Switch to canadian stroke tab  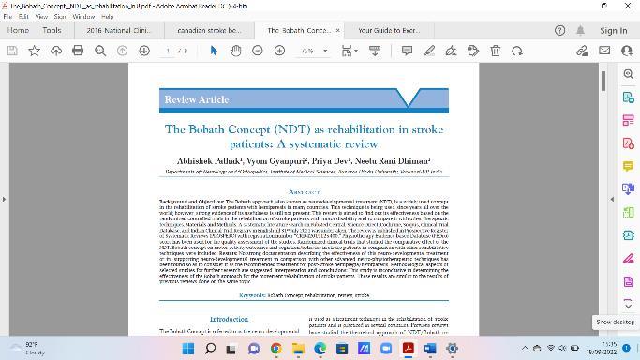pos(209,30)
